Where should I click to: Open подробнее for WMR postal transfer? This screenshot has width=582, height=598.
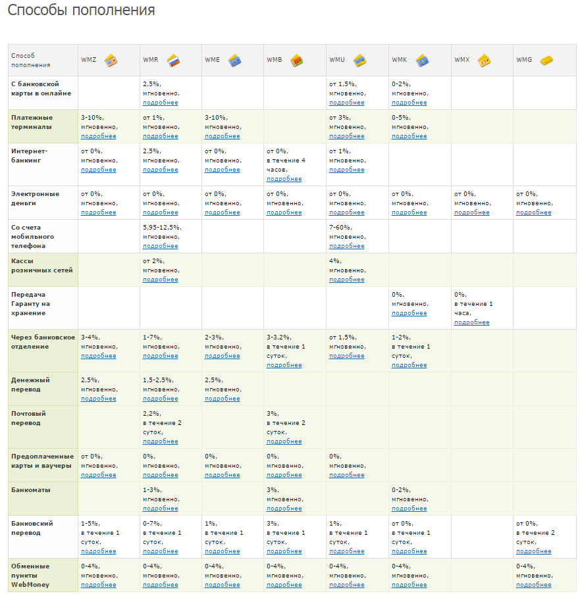point(160,441)
